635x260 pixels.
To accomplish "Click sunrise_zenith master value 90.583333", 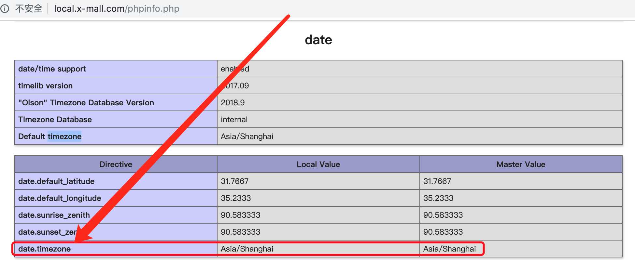I will 443,215.
